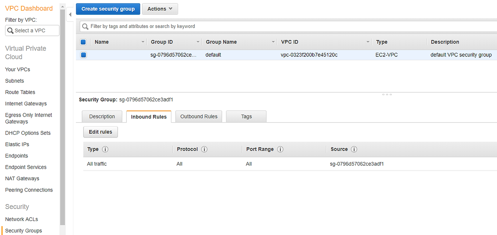Switch to the Outbound Rules tab
The width and height of the screenshot is (497, 235).
pos(199,117)
